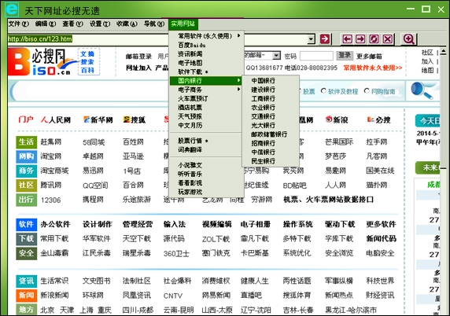Click the 常用软件永久使用>> red link
Image resolution: width=450 pixels, height=316 pixels.
click(373, 68)
